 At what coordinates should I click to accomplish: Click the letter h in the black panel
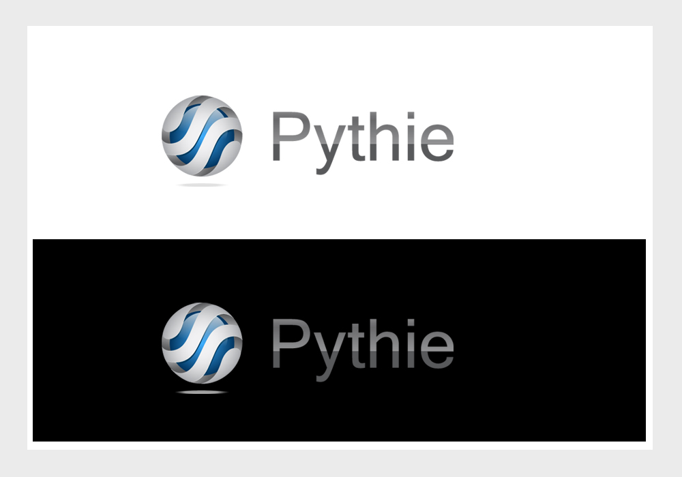pos(383,343)
